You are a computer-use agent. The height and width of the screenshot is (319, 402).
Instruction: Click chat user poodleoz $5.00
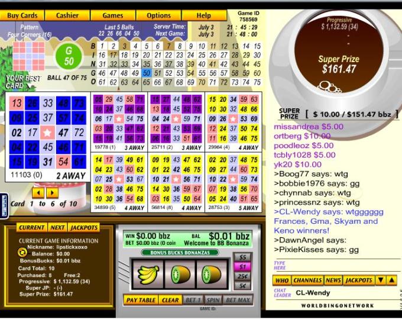click(303, 146)
